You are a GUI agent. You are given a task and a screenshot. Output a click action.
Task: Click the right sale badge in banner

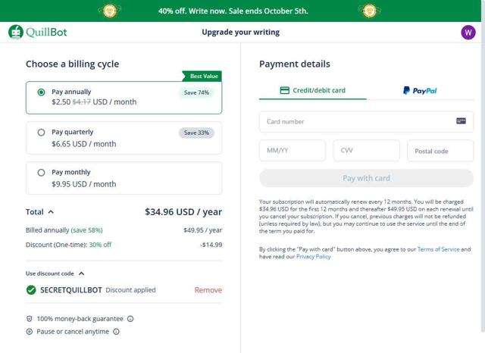point(368,11)
